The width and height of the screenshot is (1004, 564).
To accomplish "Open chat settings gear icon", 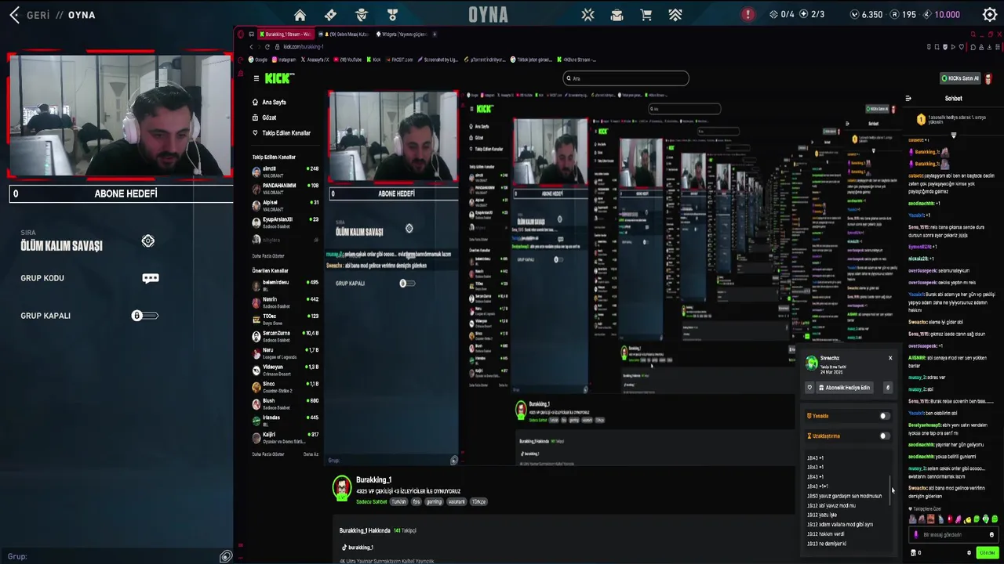I will point(969,553).
